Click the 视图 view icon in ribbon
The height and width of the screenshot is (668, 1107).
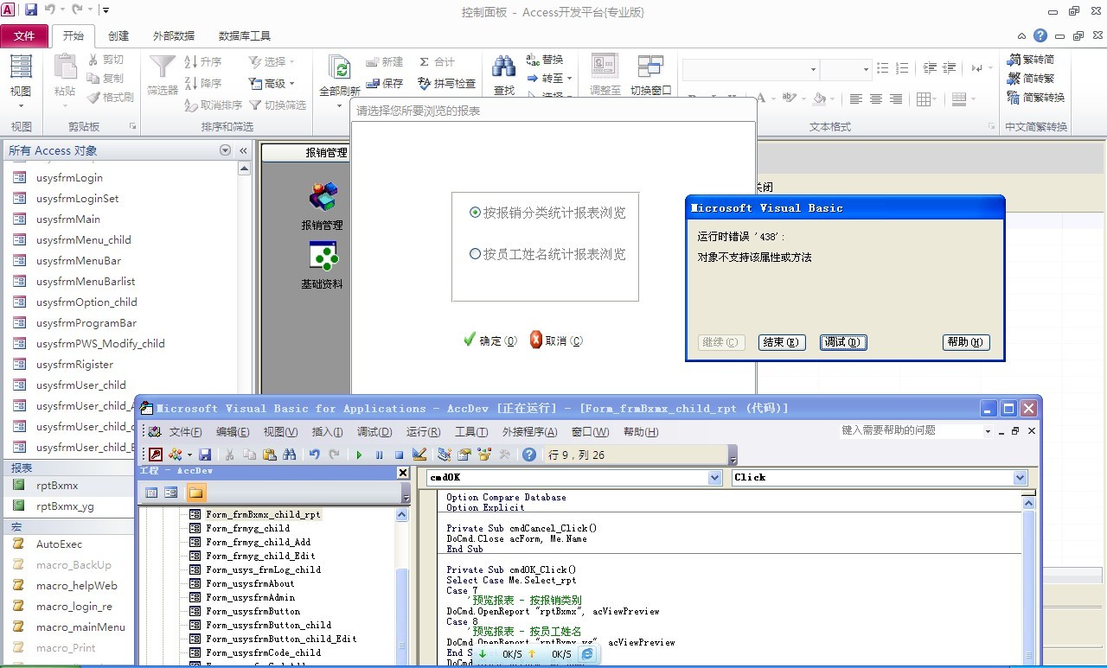[x=21, y=67]
